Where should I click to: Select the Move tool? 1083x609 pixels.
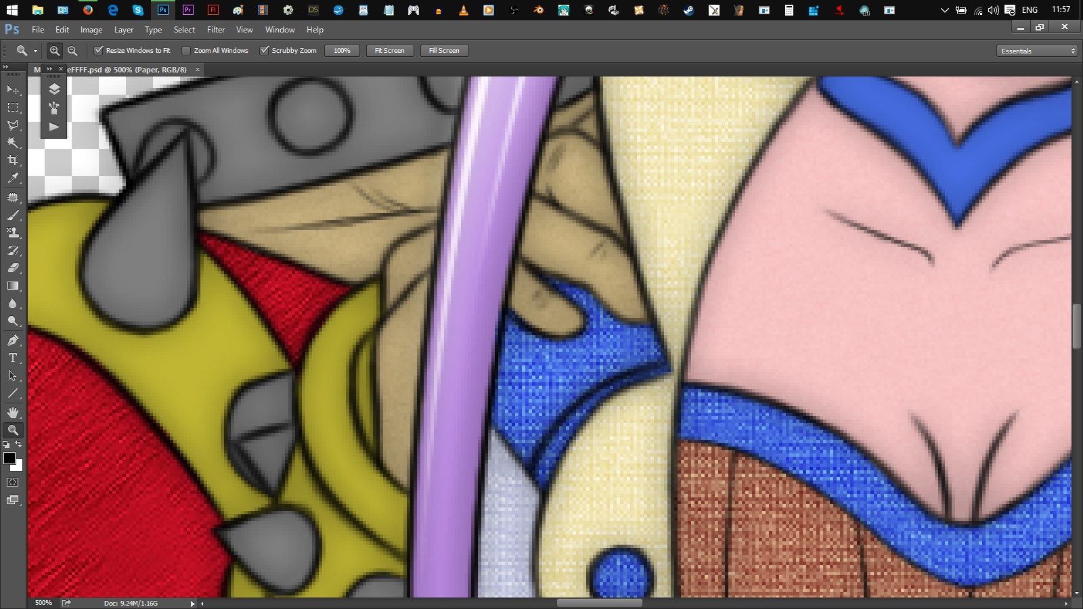[x=13, y=90]
